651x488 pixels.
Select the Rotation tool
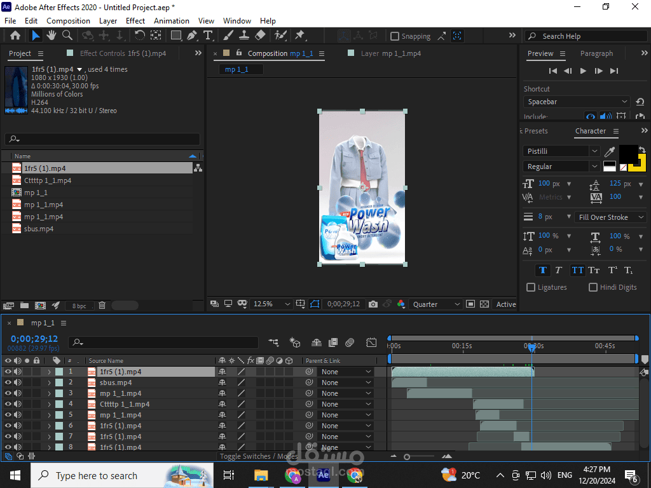click(140, 36)
